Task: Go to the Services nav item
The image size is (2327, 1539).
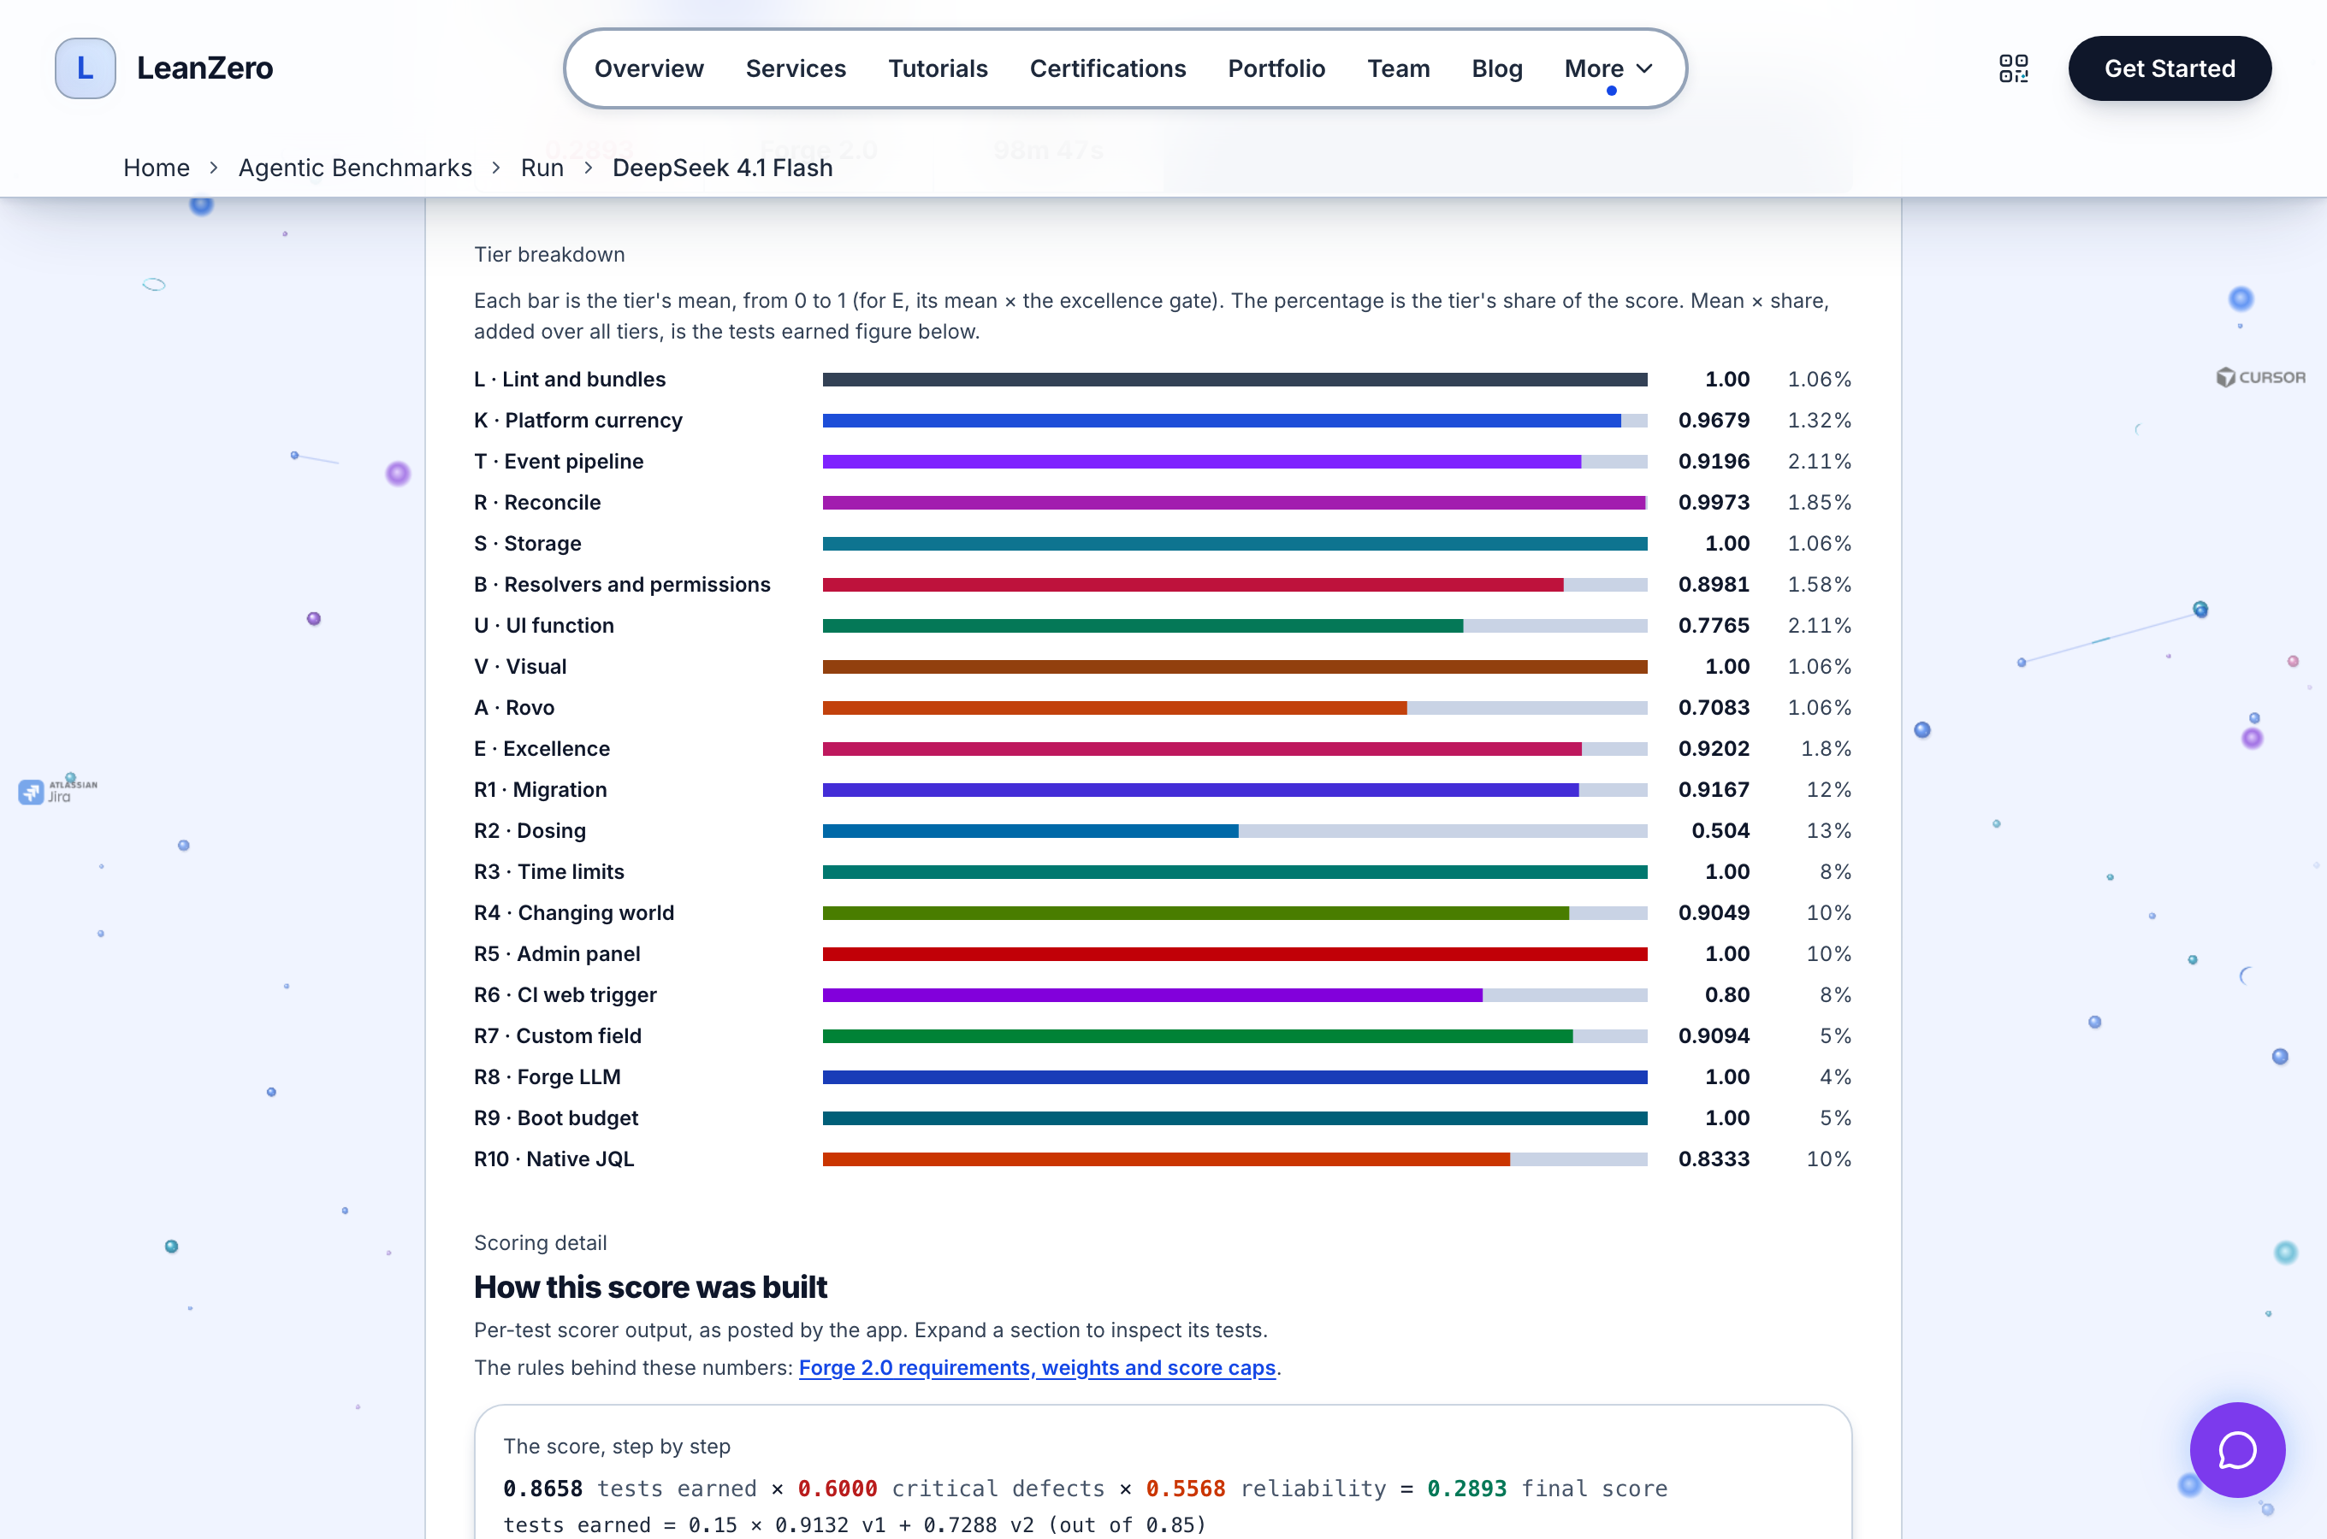Action: coord(796,68)
